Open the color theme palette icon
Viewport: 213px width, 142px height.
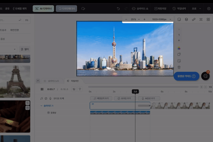tap(179, 48)
